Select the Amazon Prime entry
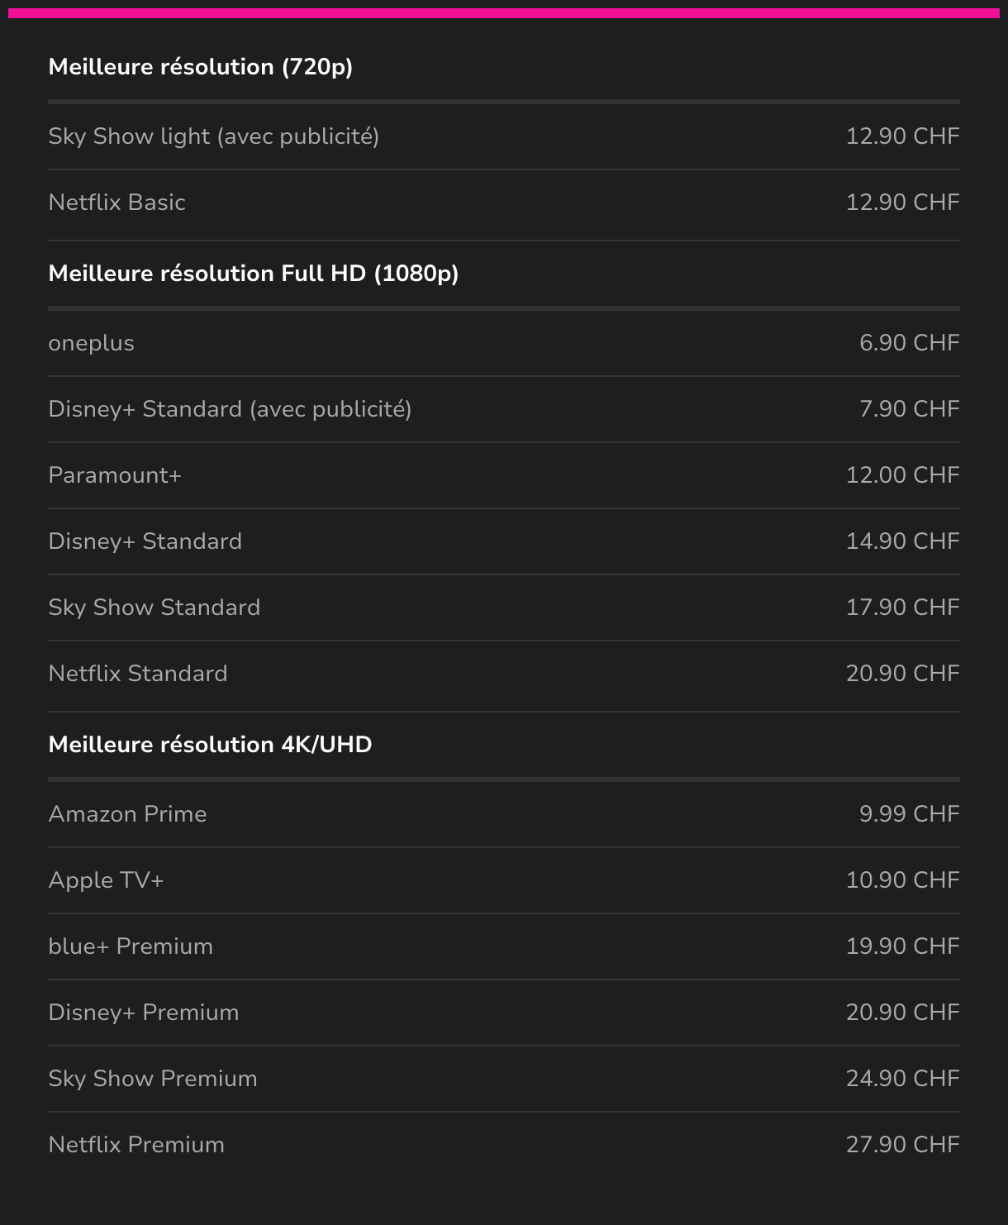 pos(128,814)
